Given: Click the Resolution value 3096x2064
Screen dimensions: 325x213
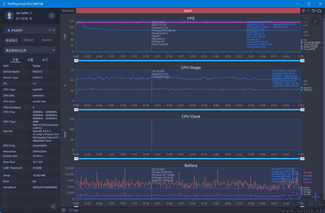Looking at the screenshot, I should pos(39,152).
